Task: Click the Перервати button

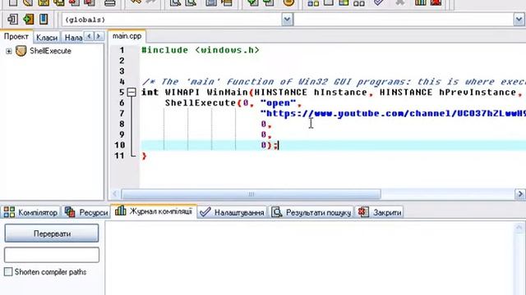Action: click(52, 234)
